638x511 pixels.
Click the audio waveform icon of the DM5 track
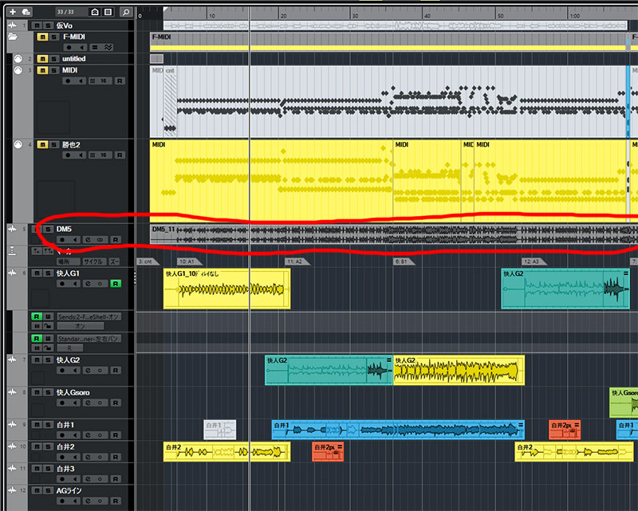coord(13,229)
